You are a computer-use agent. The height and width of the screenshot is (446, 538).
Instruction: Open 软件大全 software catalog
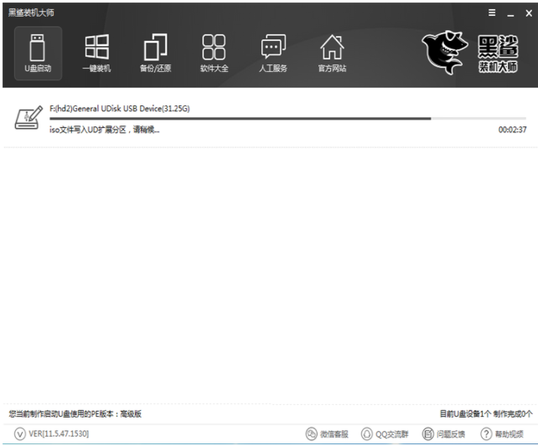(x=214, y=54)
